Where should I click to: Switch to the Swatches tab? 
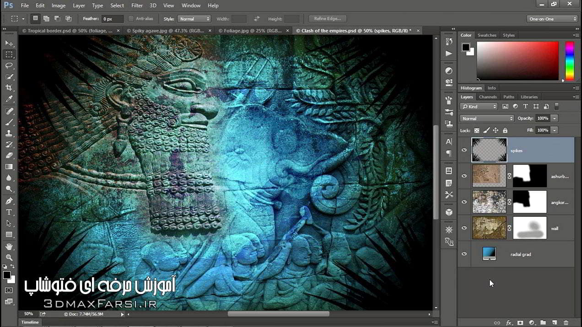[x=487, y=35]
